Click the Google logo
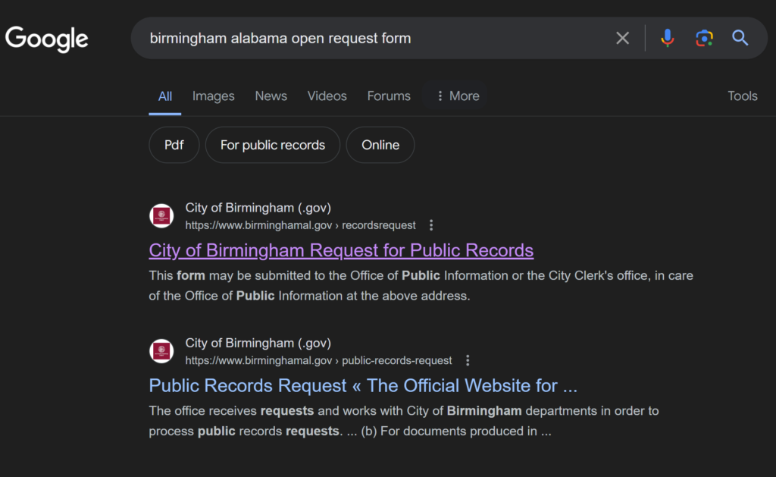The height and width of the screenshot is (477, 776). click(46, 39)
